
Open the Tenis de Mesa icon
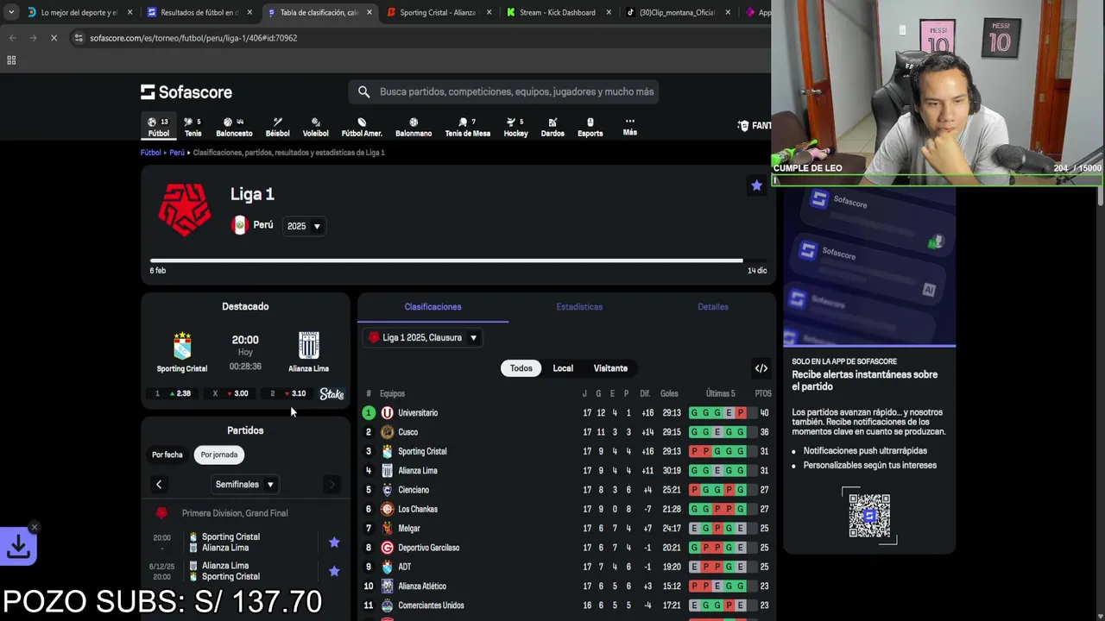[467, 127]
